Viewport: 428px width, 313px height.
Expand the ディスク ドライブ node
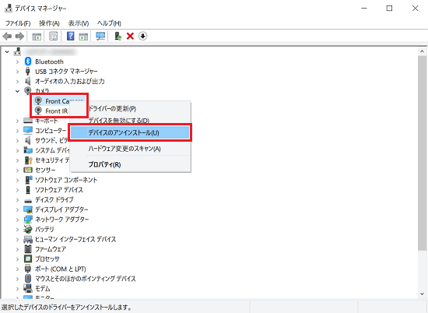17,199
